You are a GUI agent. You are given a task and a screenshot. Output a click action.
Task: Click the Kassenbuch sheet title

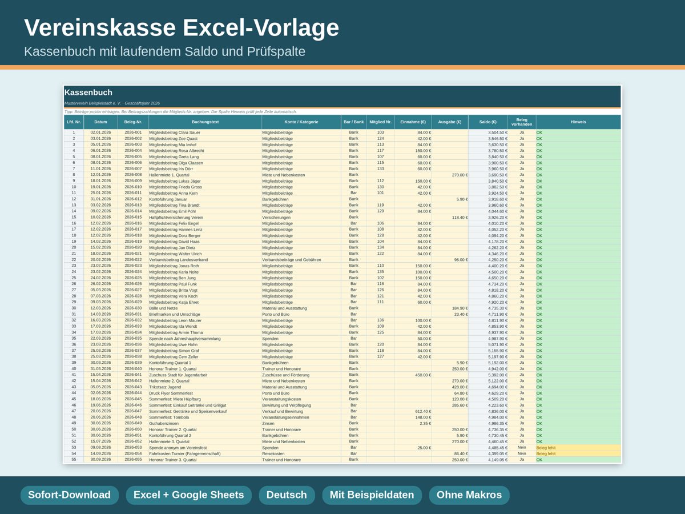click(88, 93)
